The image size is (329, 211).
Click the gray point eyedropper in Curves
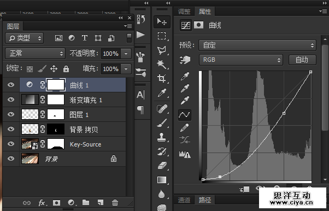(x=185, y=88)
